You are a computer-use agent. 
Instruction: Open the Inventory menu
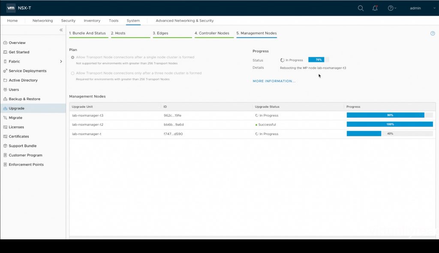pyautogui.click(x=92, y=21)
